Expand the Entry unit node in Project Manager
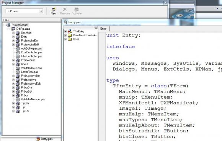The width and height of the screenshot is (222, 141). 13,37
